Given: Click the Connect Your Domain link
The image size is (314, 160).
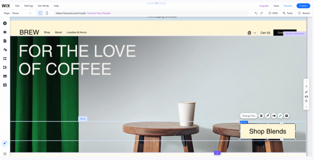Looking at the screenshot, I should click(x=99, y=13).
